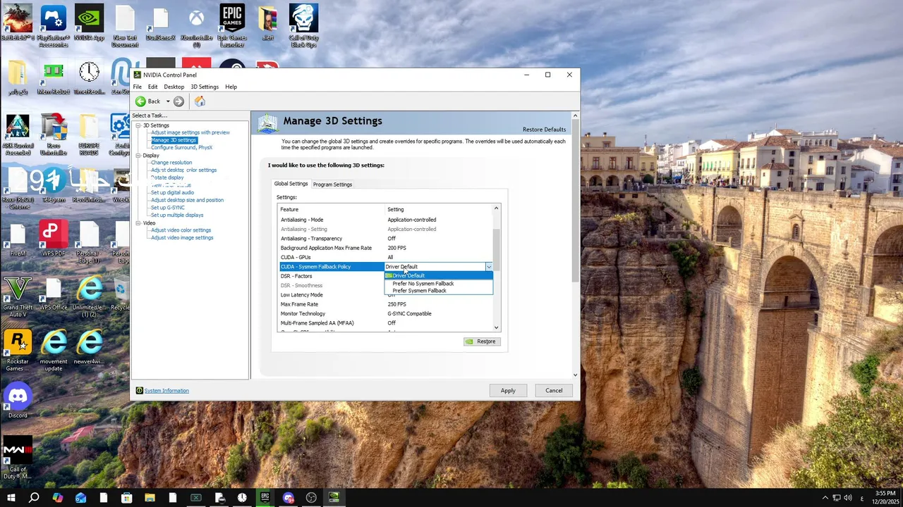Click the Cancel button
This screenshot has width=903, height=507.
[x=554, y=390]
